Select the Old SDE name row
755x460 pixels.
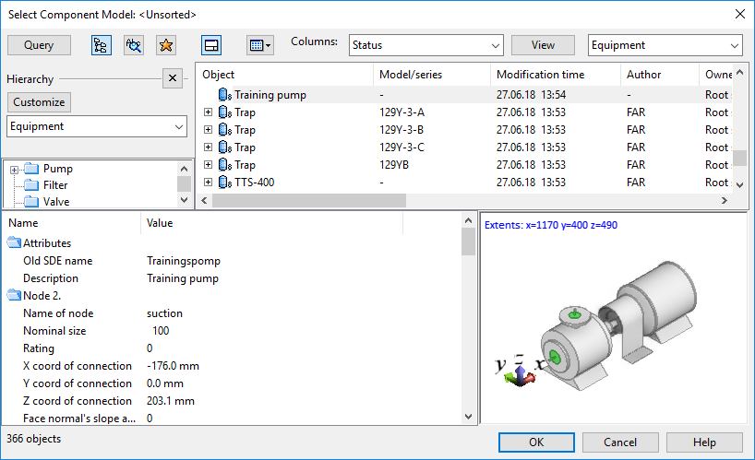[231, 261]
